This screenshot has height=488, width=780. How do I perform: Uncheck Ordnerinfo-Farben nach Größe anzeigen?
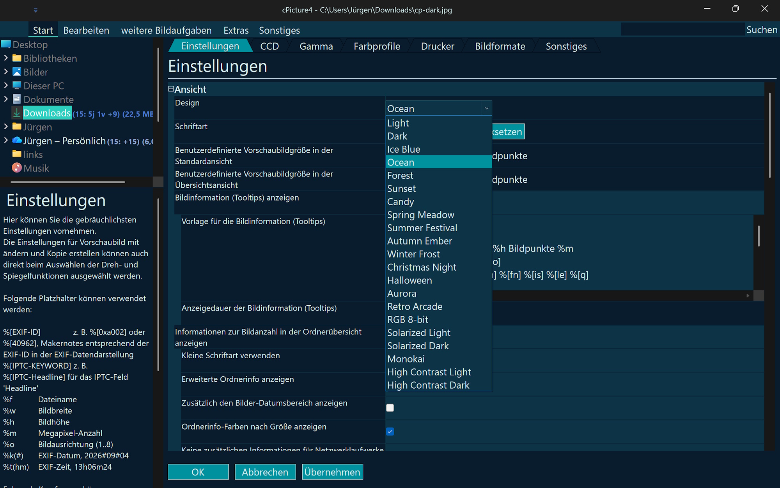tap(390, 432)
